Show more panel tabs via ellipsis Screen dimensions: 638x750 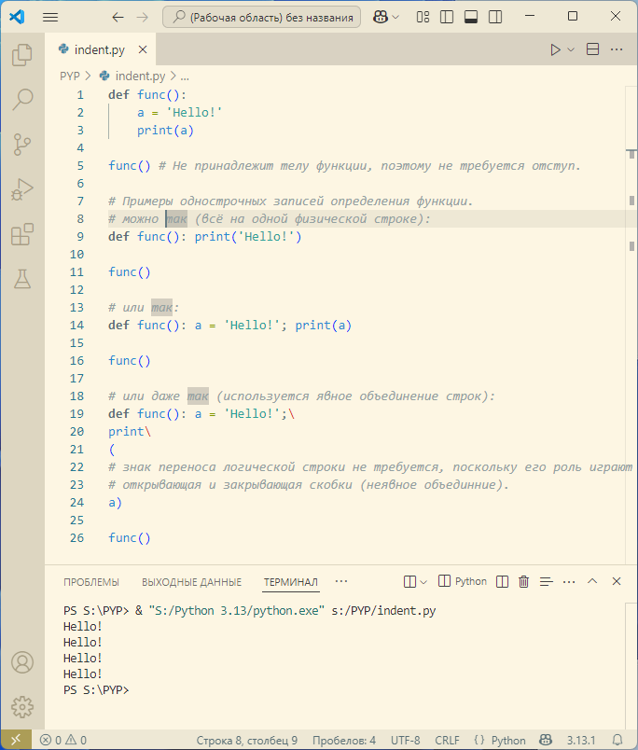(341, 582)
